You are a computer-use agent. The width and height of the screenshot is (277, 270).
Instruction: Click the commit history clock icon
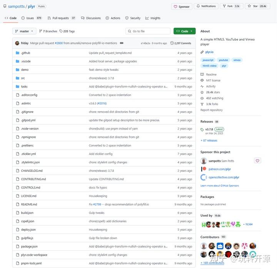click(172, 43)
